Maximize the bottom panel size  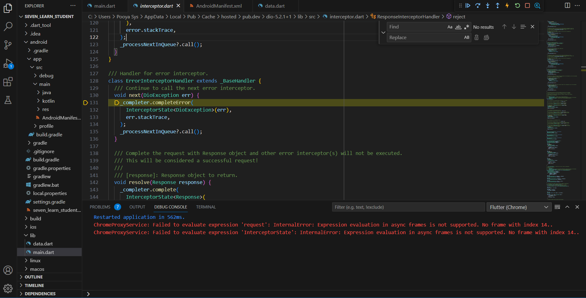(x=567, y=207)
